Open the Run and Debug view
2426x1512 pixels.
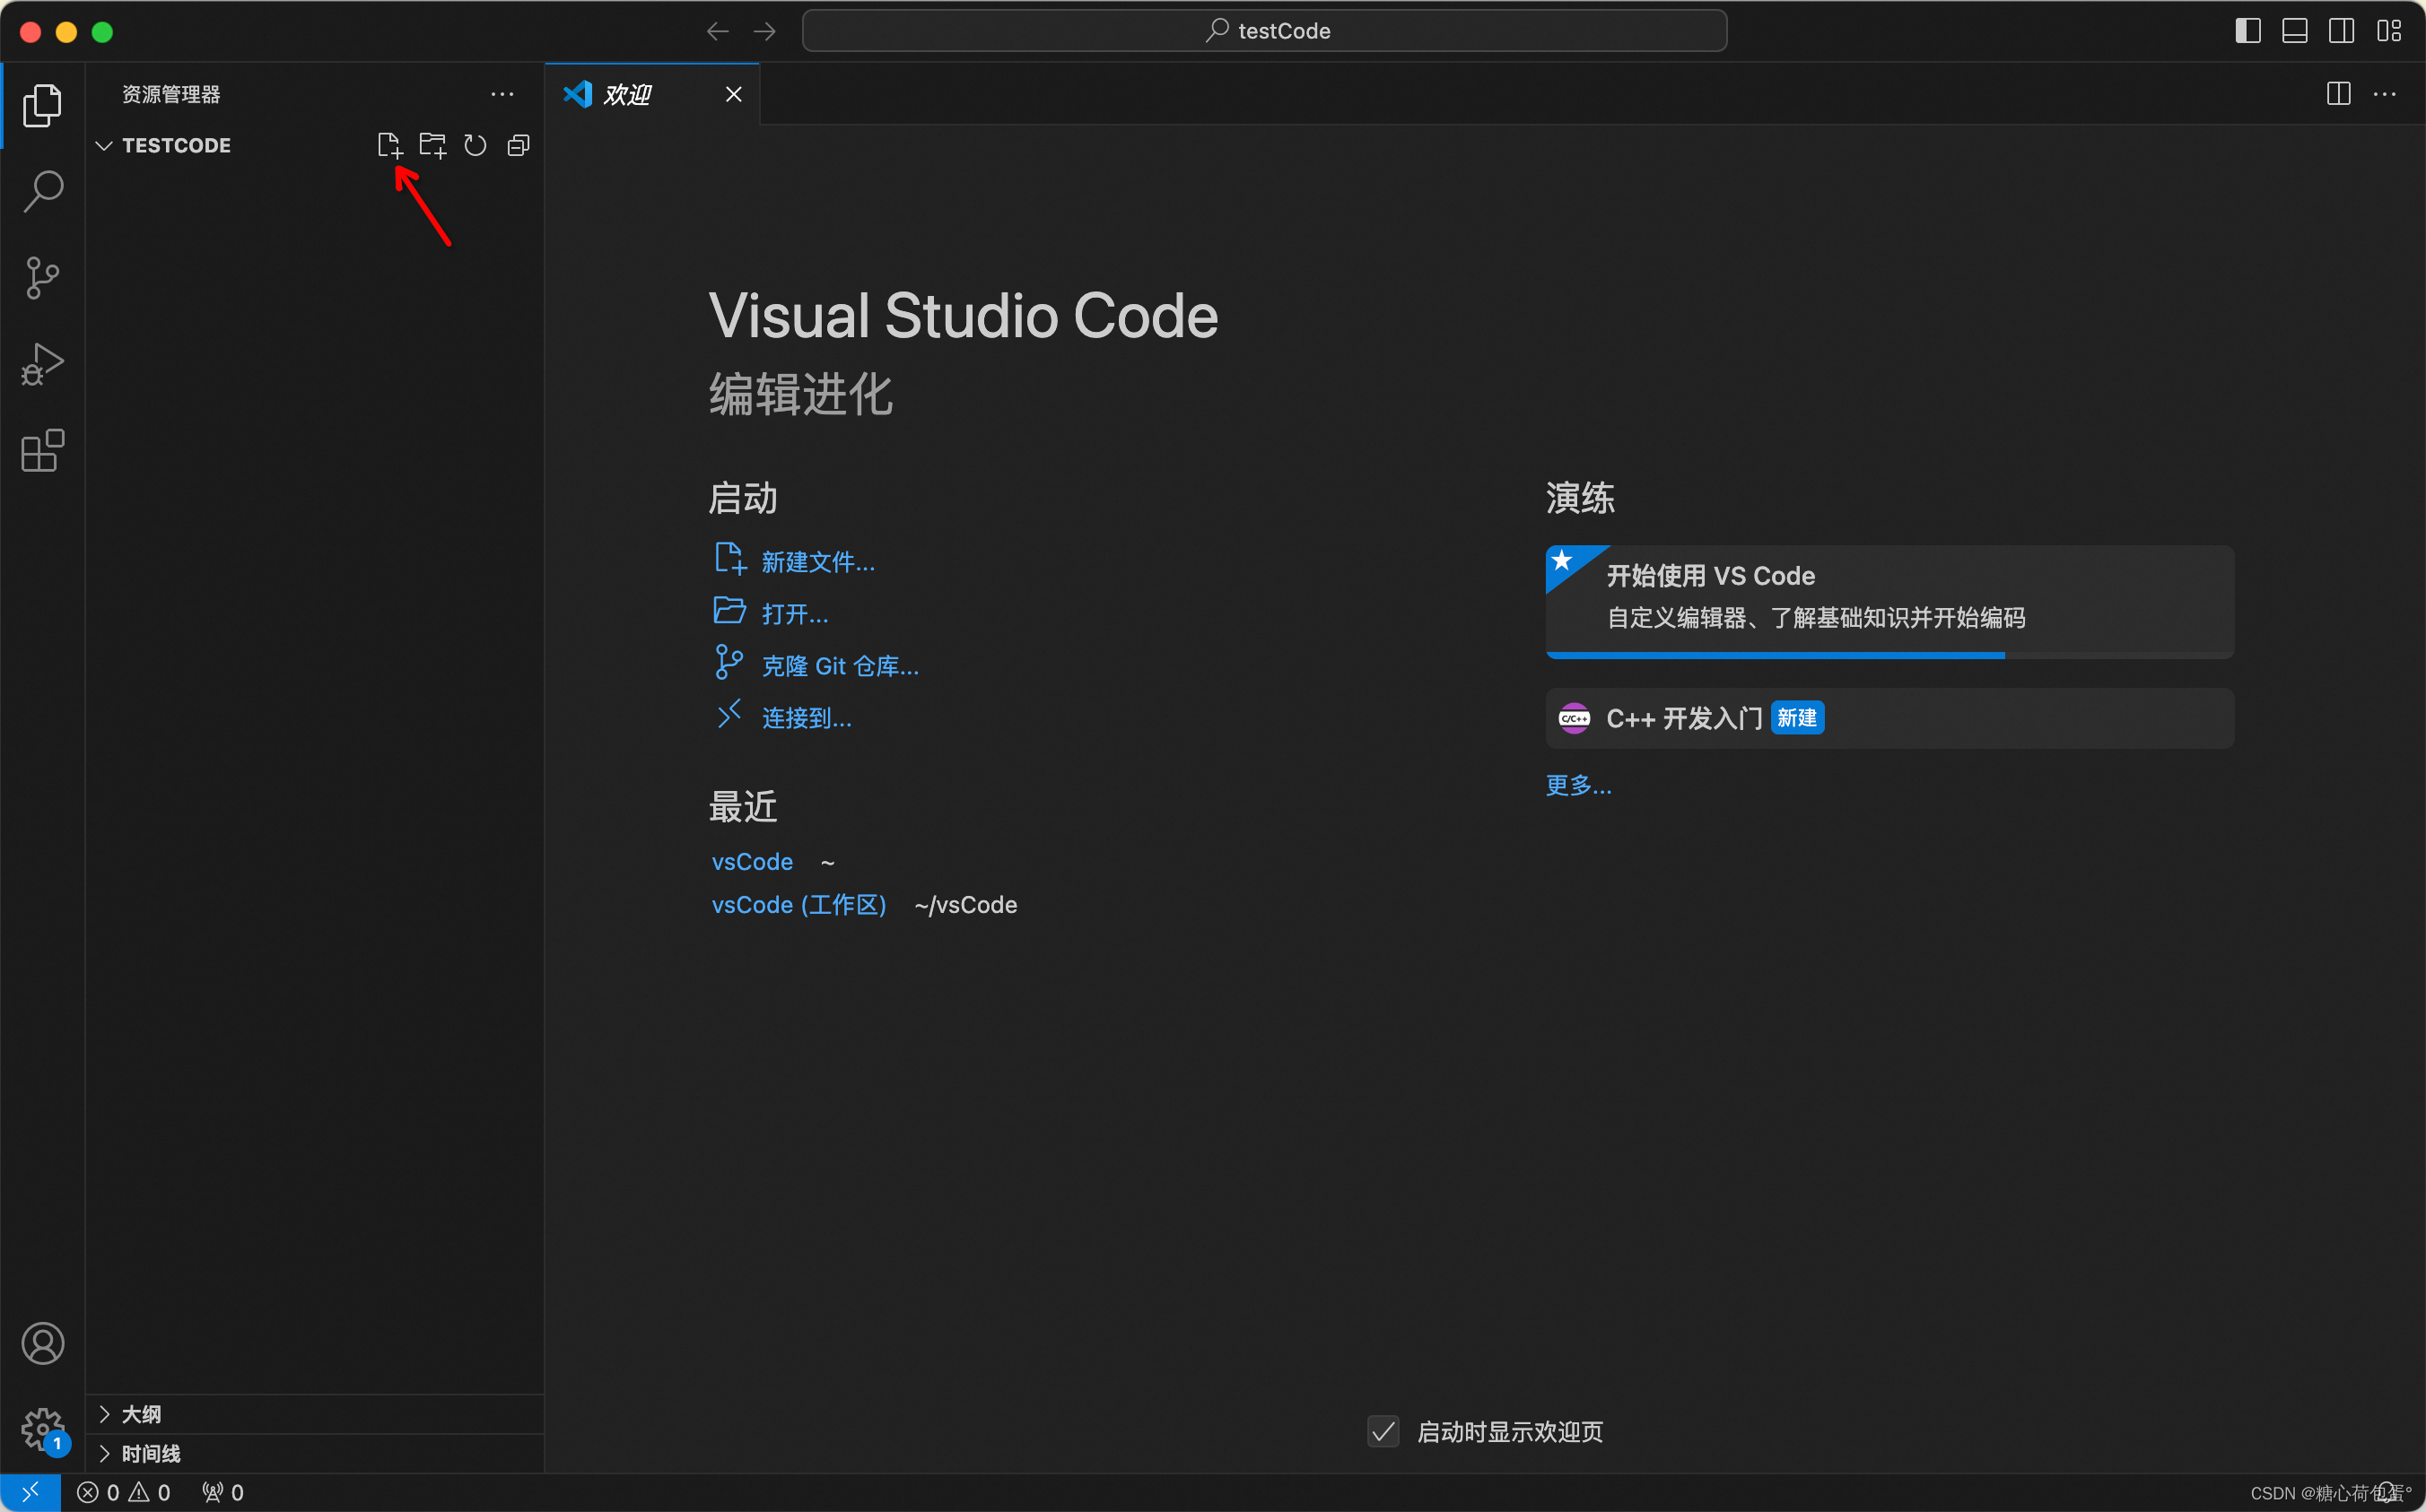click(x=42, y=364)
